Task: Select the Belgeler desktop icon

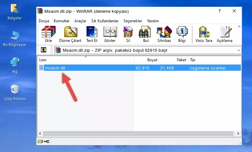Action: [14, 12]
